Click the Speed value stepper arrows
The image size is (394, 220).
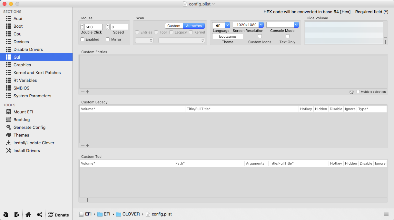[108, 27]
